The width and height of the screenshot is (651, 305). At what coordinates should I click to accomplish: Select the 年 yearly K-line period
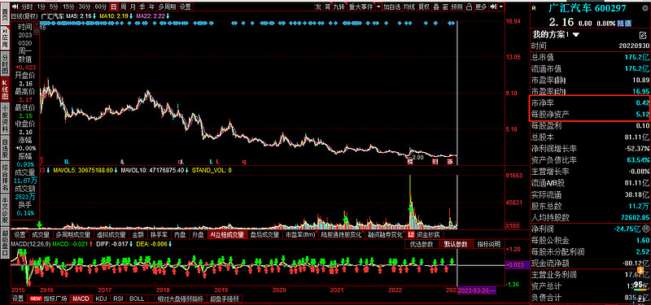point(152,7)
